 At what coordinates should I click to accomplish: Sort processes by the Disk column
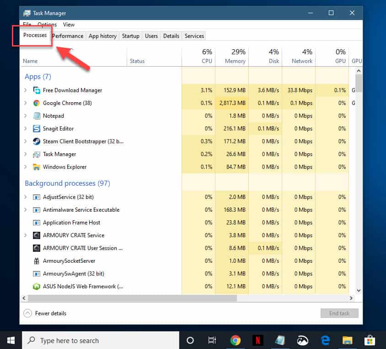tap(265, 57)
